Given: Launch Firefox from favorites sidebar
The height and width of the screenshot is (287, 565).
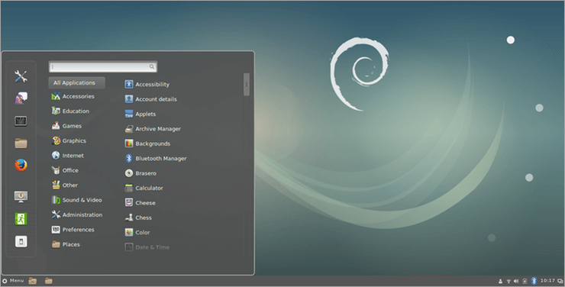Looking at the screenshot, I should (x=21, y=166).
